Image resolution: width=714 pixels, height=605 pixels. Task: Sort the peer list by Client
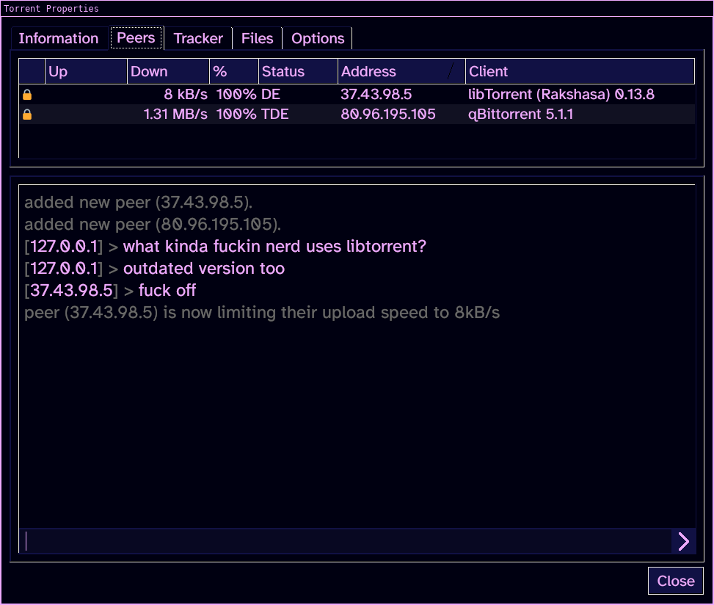click(x=579, y=71)
